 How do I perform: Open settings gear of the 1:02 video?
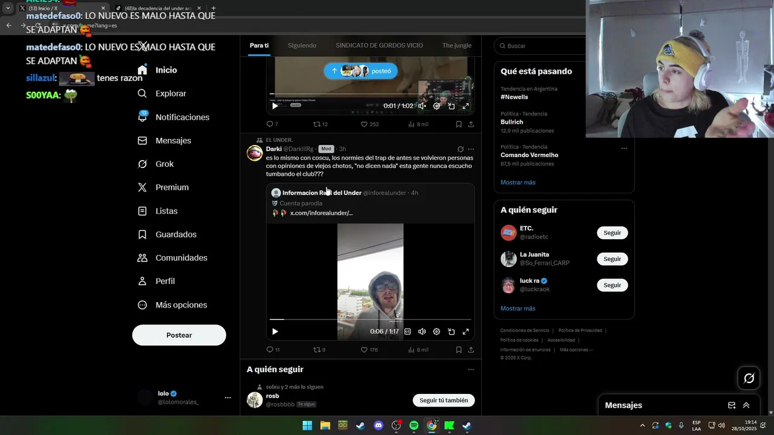point(437,106)
